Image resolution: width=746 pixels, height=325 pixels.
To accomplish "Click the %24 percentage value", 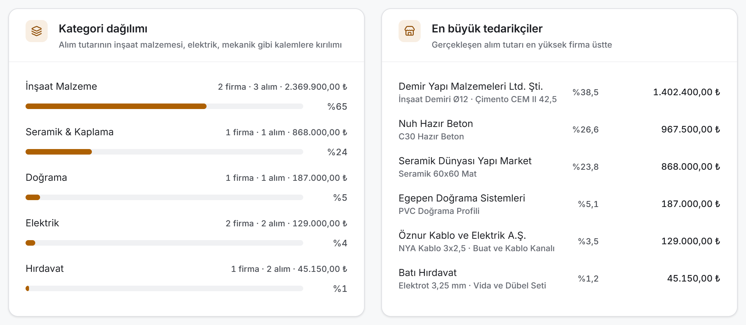I will click(337, 152).
